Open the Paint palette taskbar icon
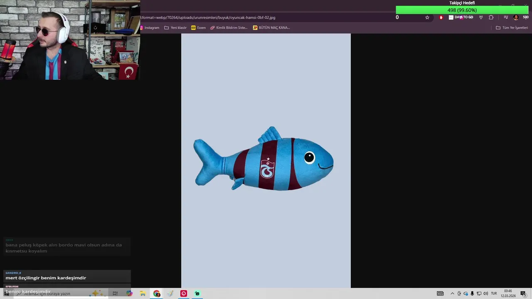Viewport: 532px width, 299px height. point(170,294)
